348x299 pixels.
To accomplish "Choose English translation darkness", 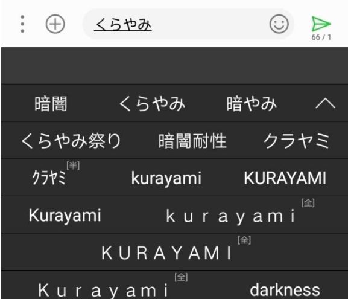I will (x=285, y=290).
